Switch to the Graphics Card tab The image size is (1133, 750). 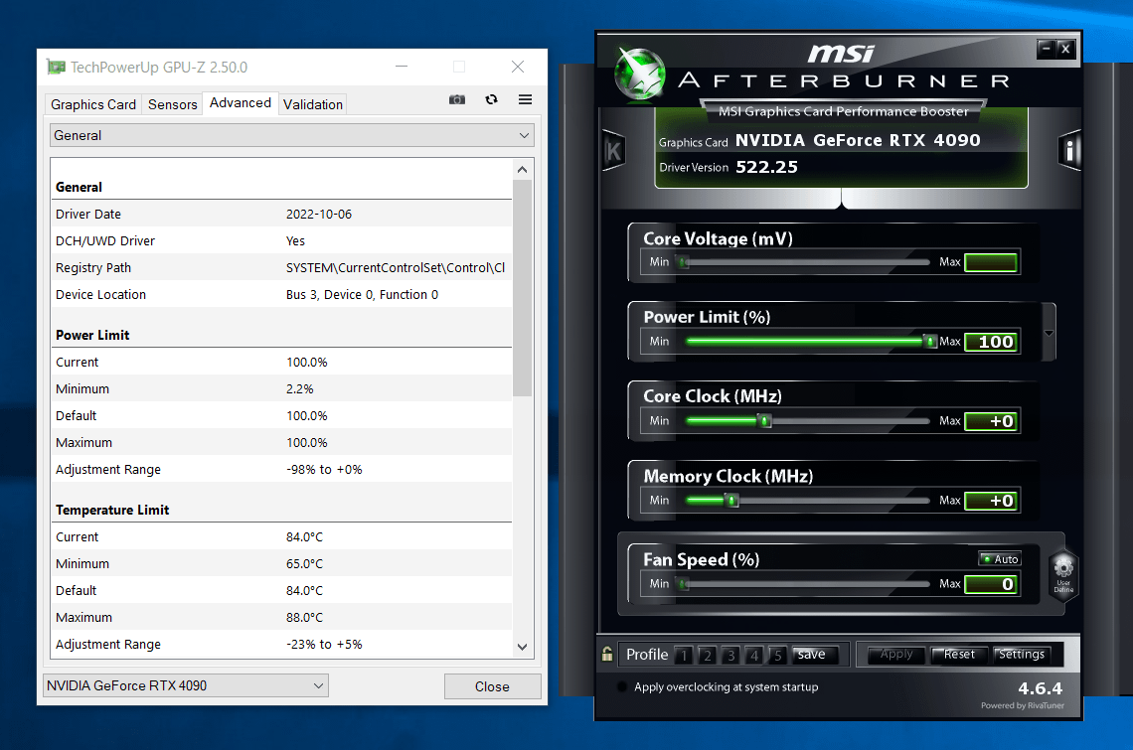click(x=93, y=104)
